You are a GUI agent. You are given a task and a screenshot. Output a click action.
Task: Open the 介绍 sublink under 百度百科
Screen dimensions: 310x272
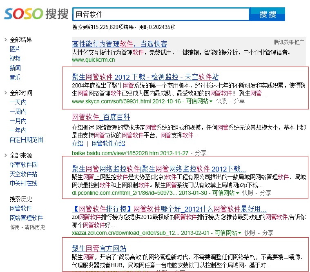[x=78, y=143]
